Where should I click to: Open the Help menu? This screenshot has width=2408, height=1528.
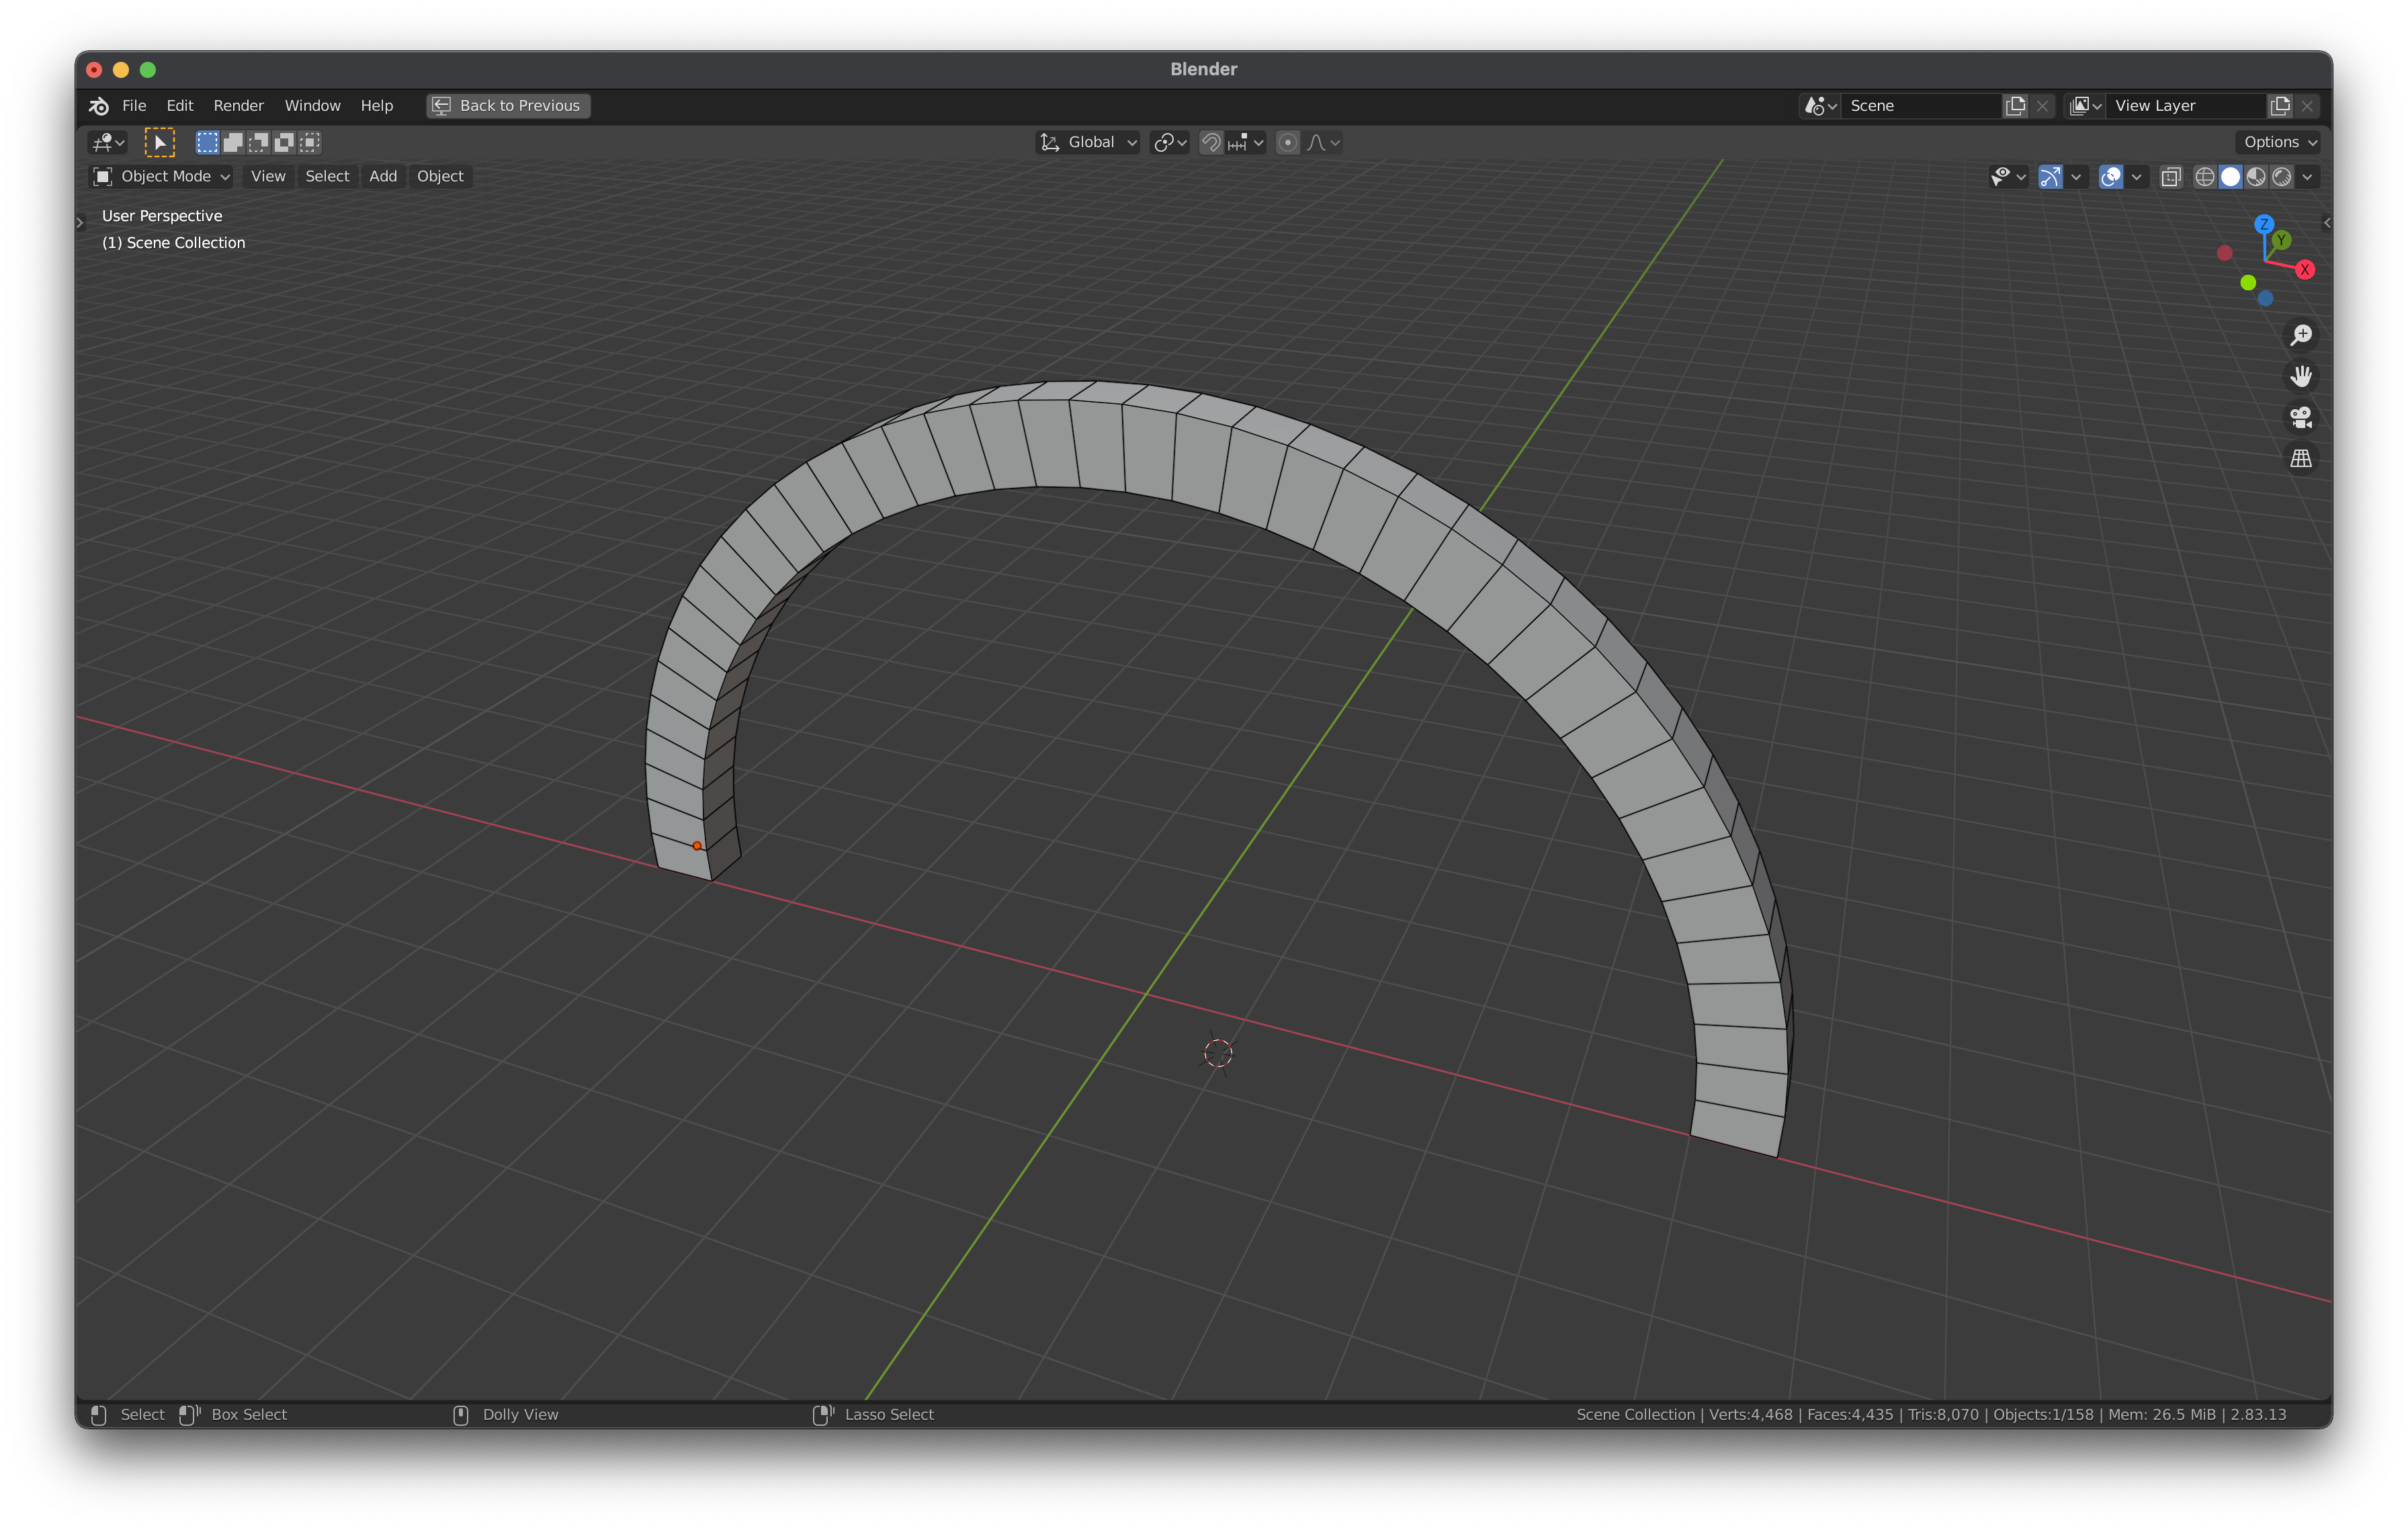point(377,106)
